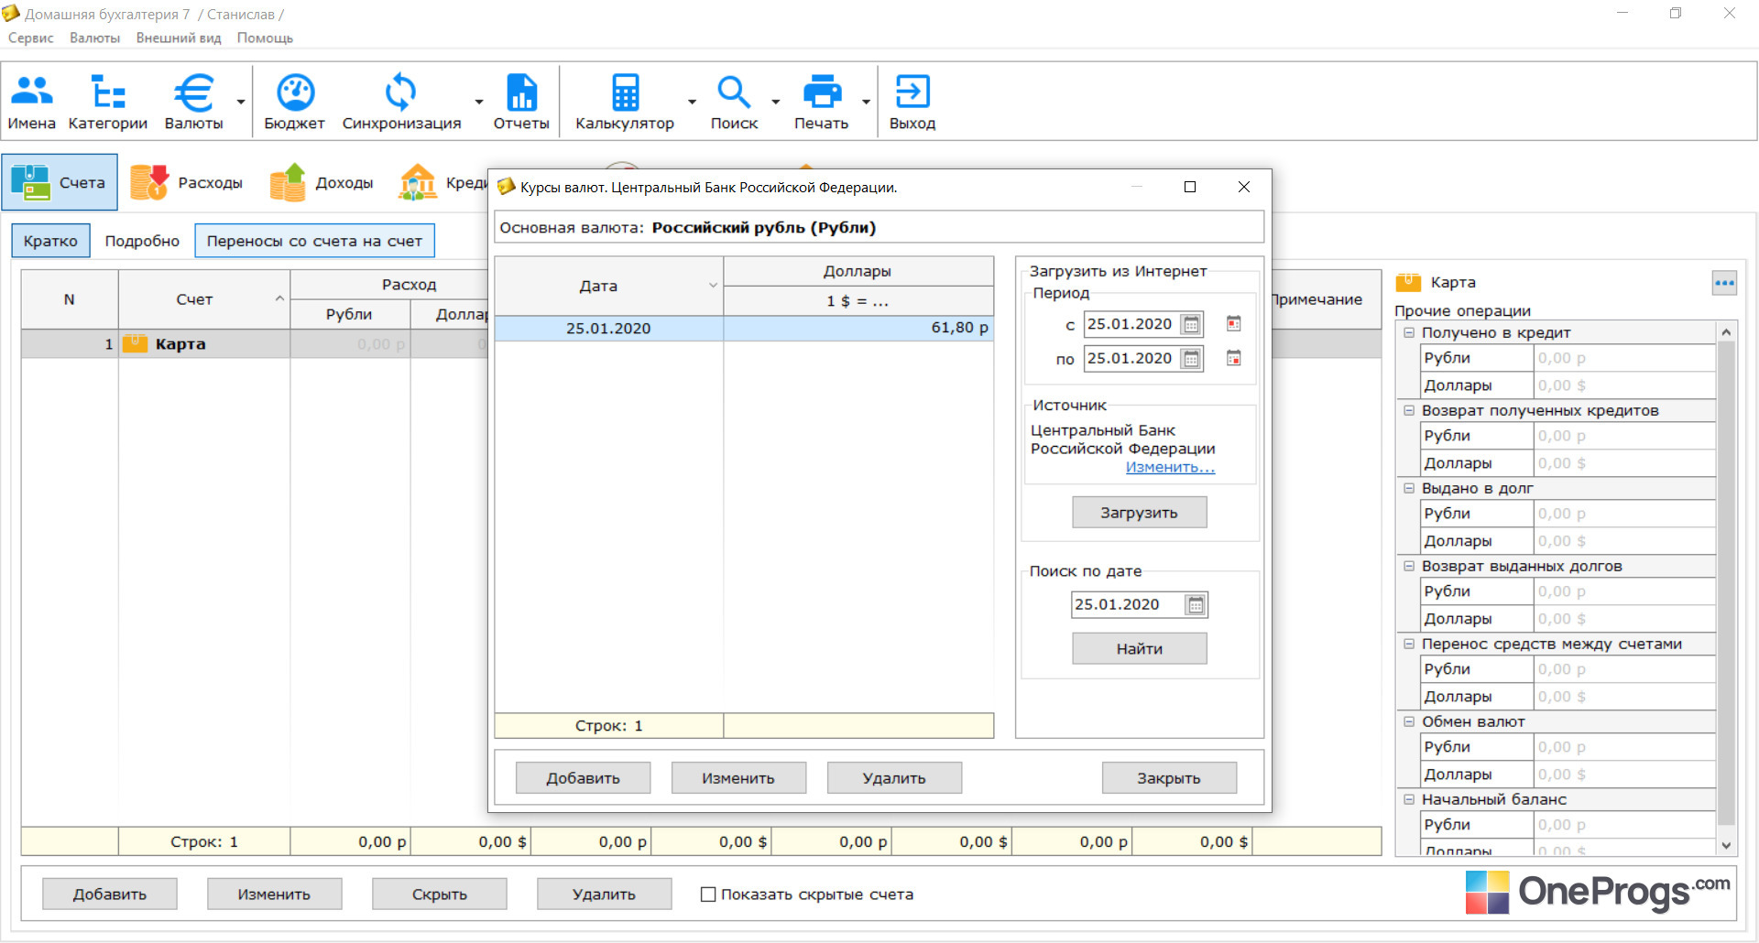Launch the Калькулятор tool
Screen dimensions: 1759x943
[625, 101]
